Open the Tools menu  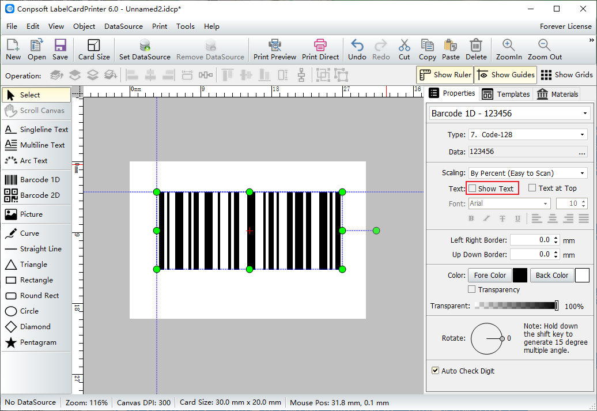(x=186, y=27)
